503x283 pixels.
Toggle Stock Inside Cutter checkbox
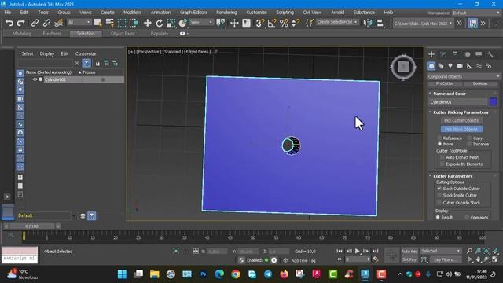tap(439, 196)
